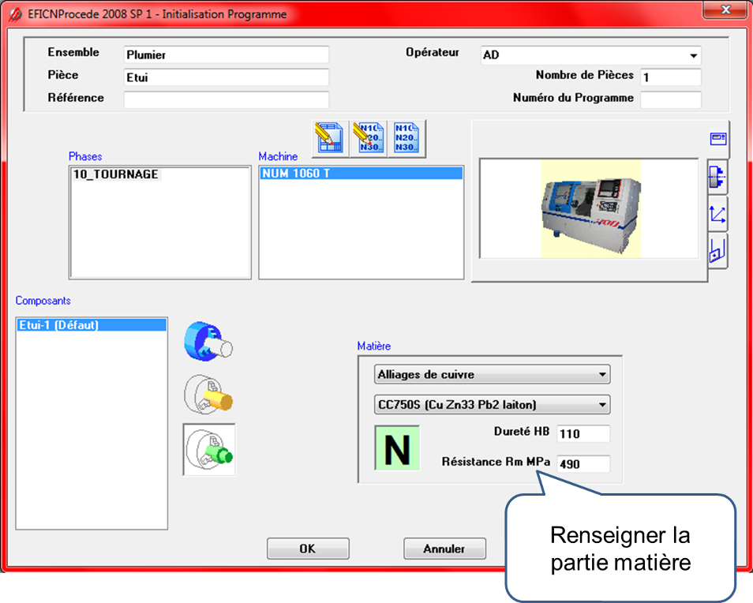Click the view NC program N10 N20 N30 icon
753x603 pixels.
point(406,138)
